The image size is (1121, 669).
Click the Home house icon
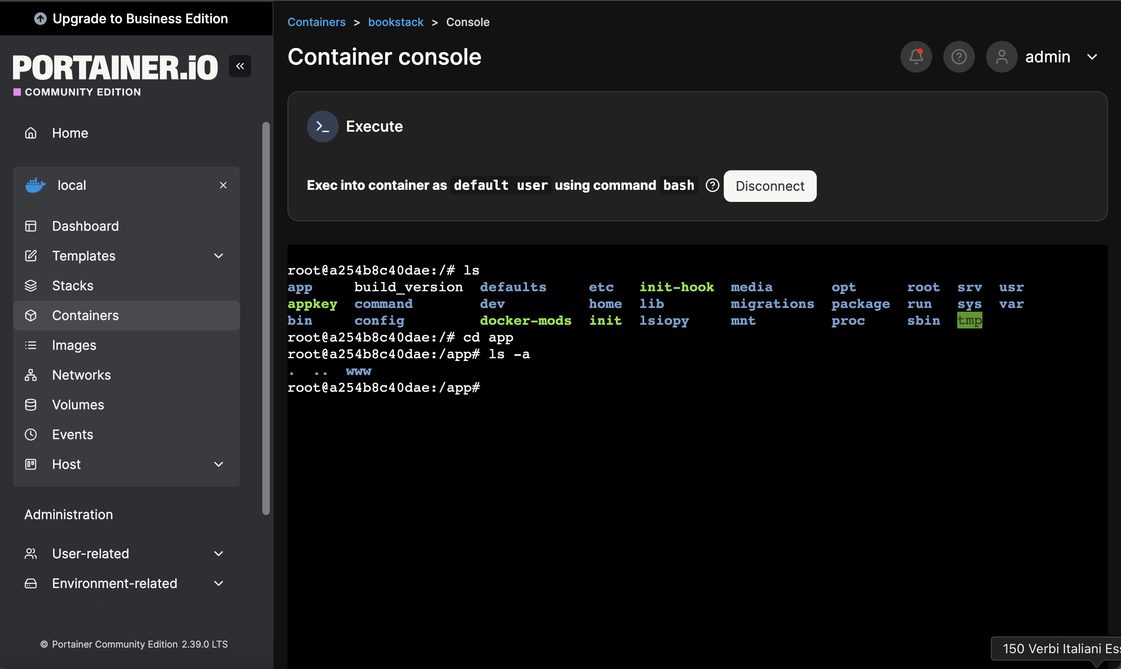(x=31, y=133)
